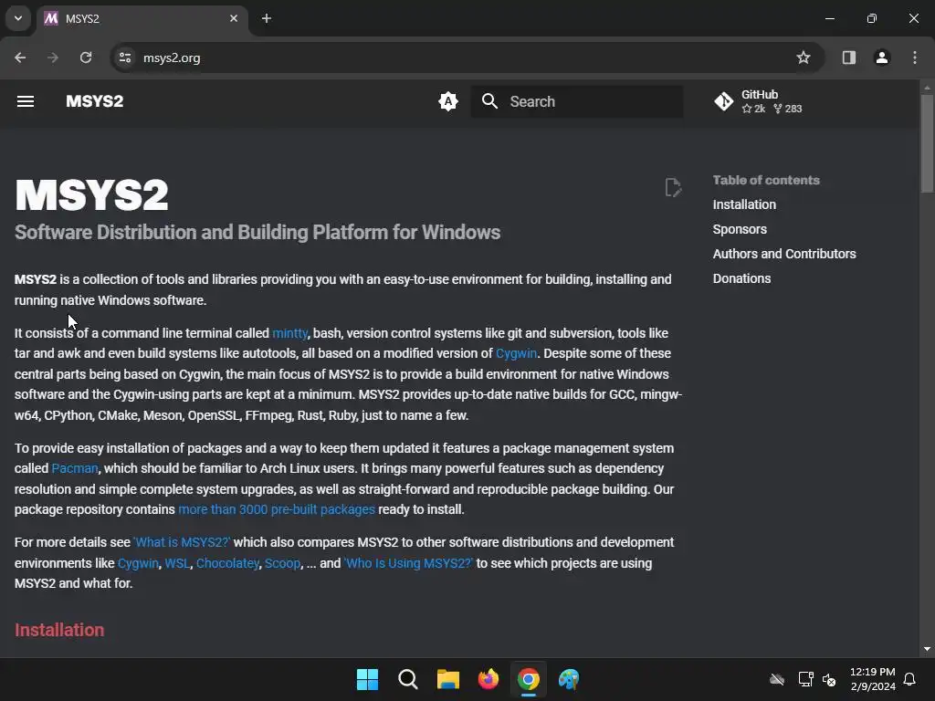
Task: Open the Windows Start menu
Action: [367, 679]
